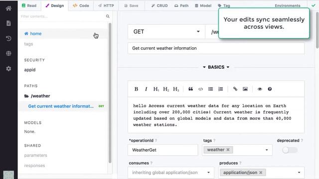Open shared parameters item

click(x=35, y=155)
